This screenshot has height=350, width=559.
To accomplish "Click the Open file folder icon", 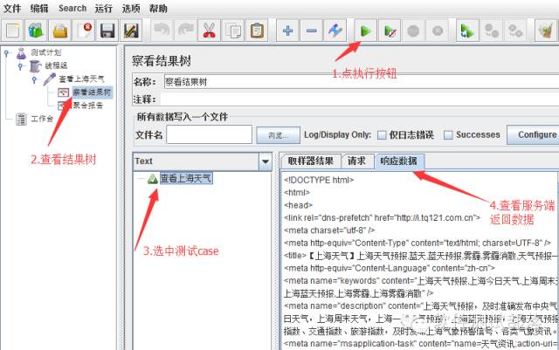I will click(x=60, y=31).
